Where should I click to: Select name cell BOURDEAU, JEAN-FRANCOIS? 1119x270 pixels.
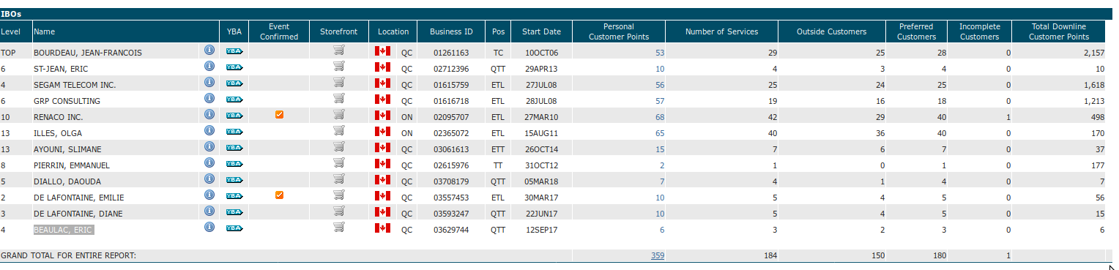point(88,53)
